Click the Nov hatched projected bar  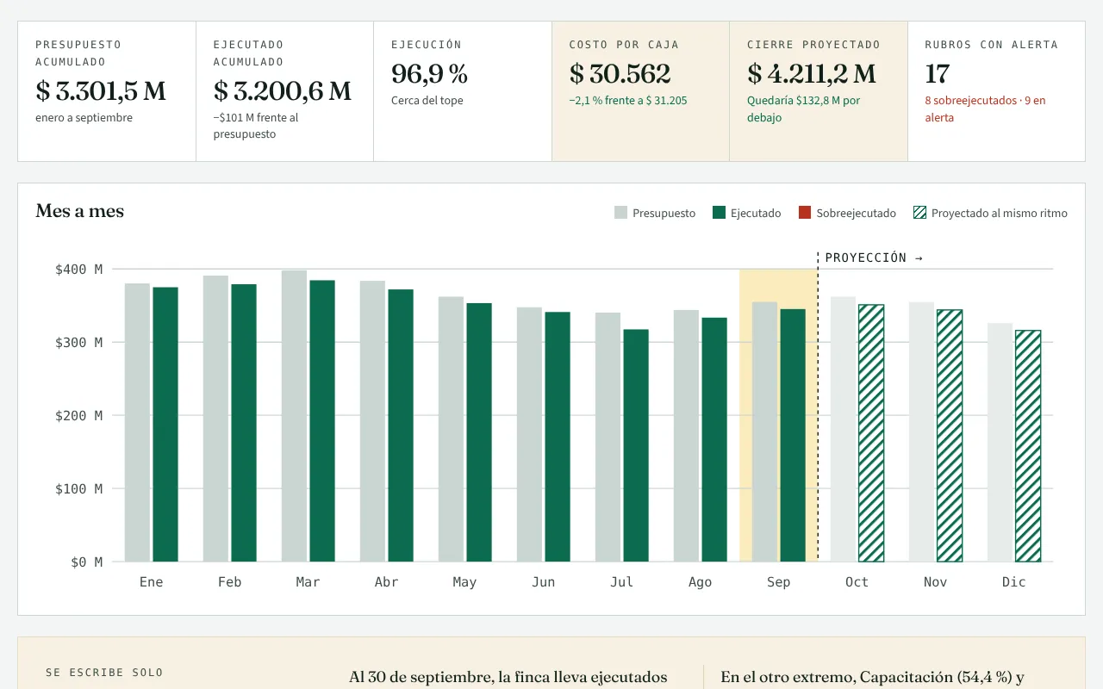pyautogui.click(x=950, y=436)
